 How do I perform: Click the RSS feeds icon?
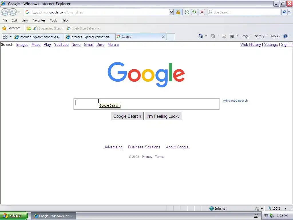(x=213, y=36)
